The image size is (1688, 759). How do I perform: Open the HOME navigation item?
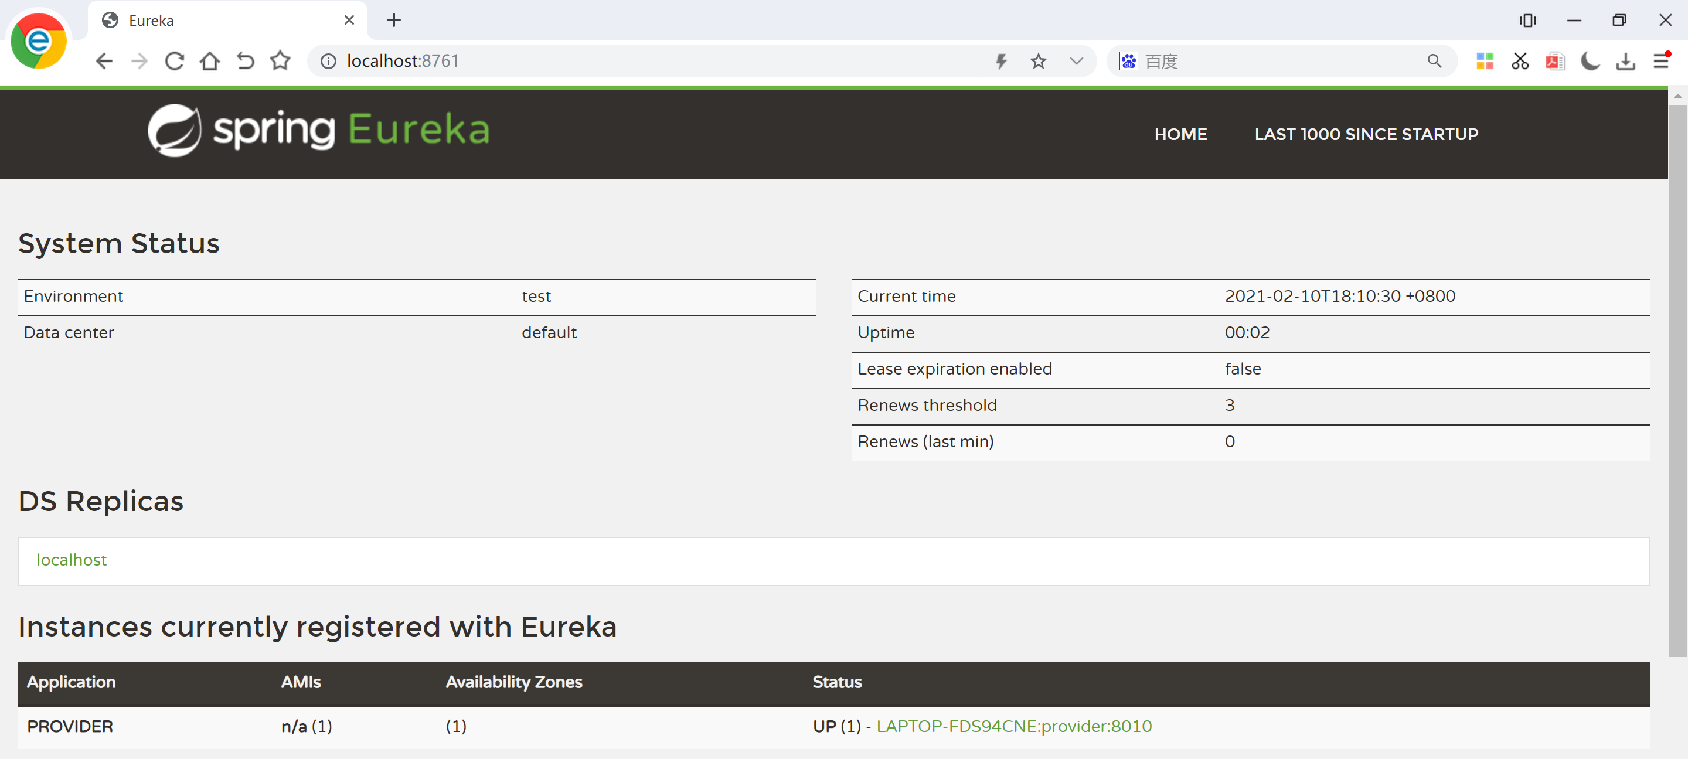coord(1180,134)
